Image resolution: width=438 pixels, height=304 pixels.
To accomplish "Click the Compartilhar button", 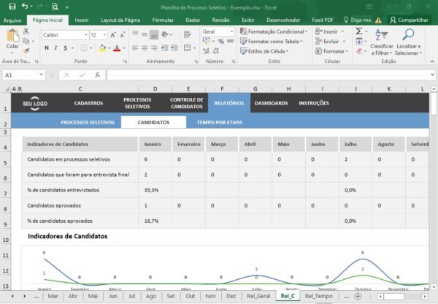I will [410, 20].
